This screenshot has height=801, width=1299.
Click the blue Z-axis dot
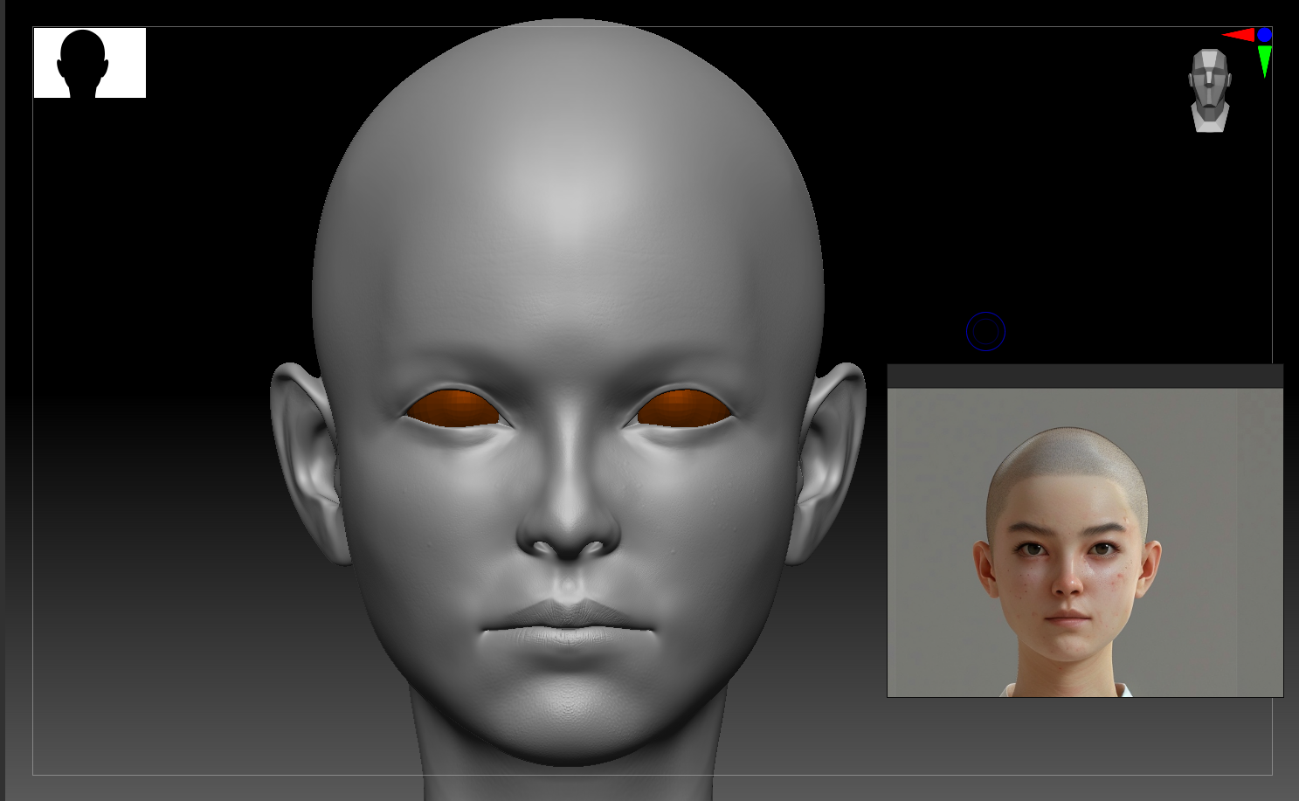tap(1264, 35)
